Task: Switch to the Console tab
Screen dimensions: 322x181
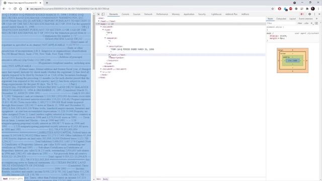Action: [x=125, y=14]
